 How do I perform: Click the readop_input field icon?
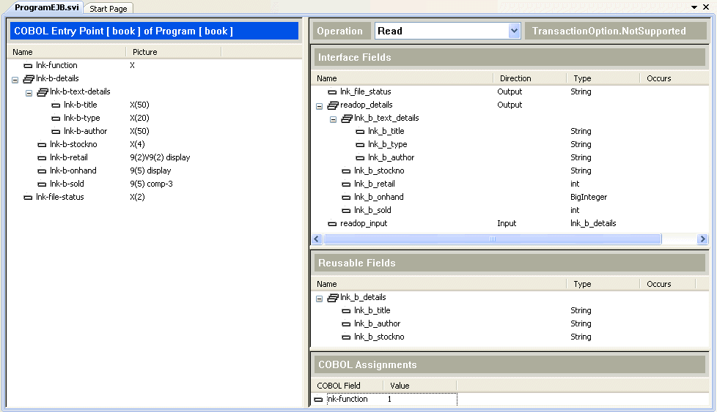[332, 224]
